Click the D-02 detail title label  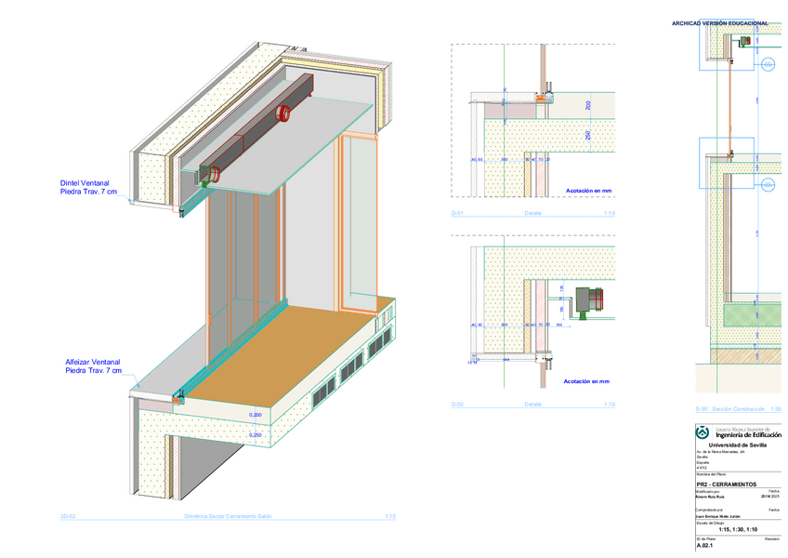click(x=457, y=405)
